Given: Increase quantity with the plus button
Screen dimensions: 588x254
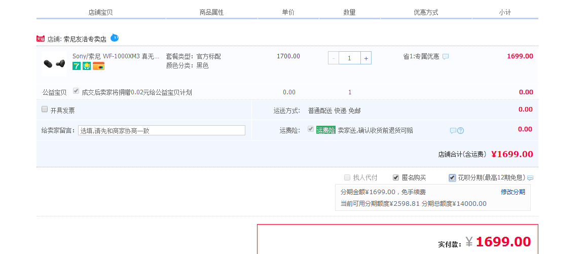Looking at the screenshot, I should [366, 58].
